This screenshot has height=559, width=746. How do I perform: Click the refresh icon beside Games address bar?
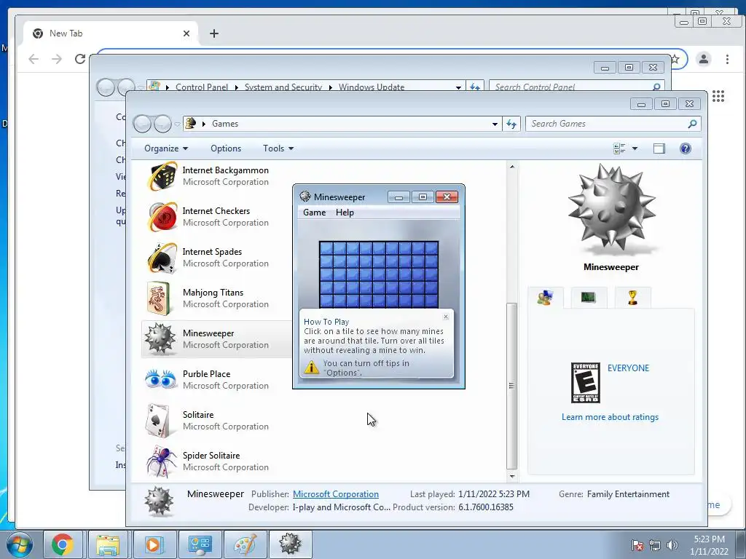coord(511,124)
